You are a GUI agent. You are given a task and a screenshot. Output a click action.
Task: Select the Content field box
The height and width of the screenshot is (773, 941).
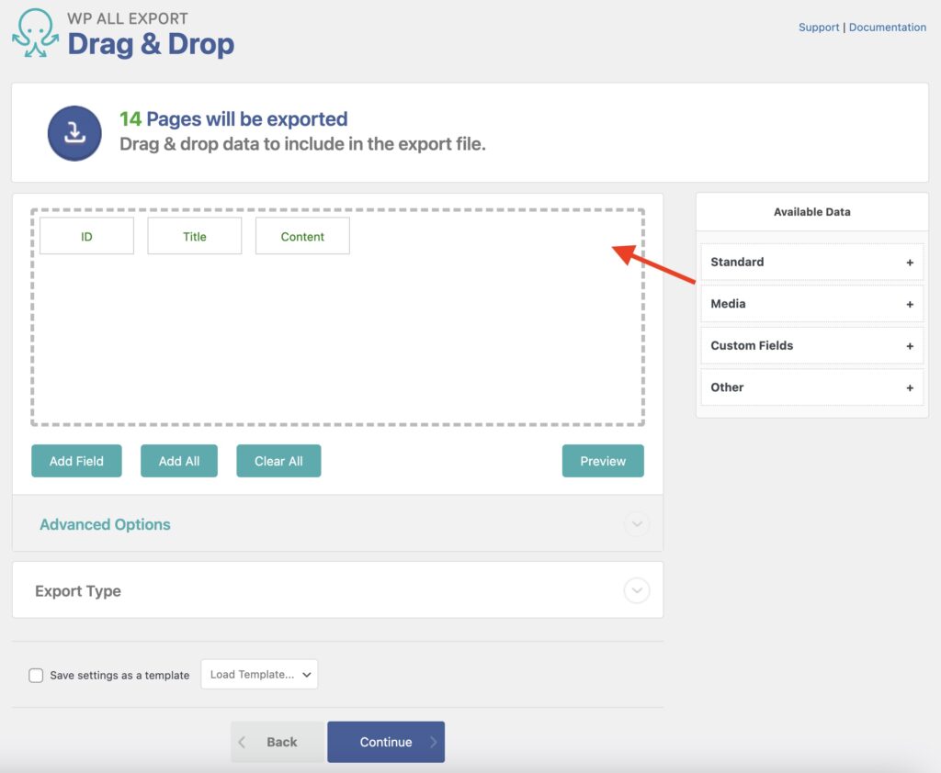(302, 236)
